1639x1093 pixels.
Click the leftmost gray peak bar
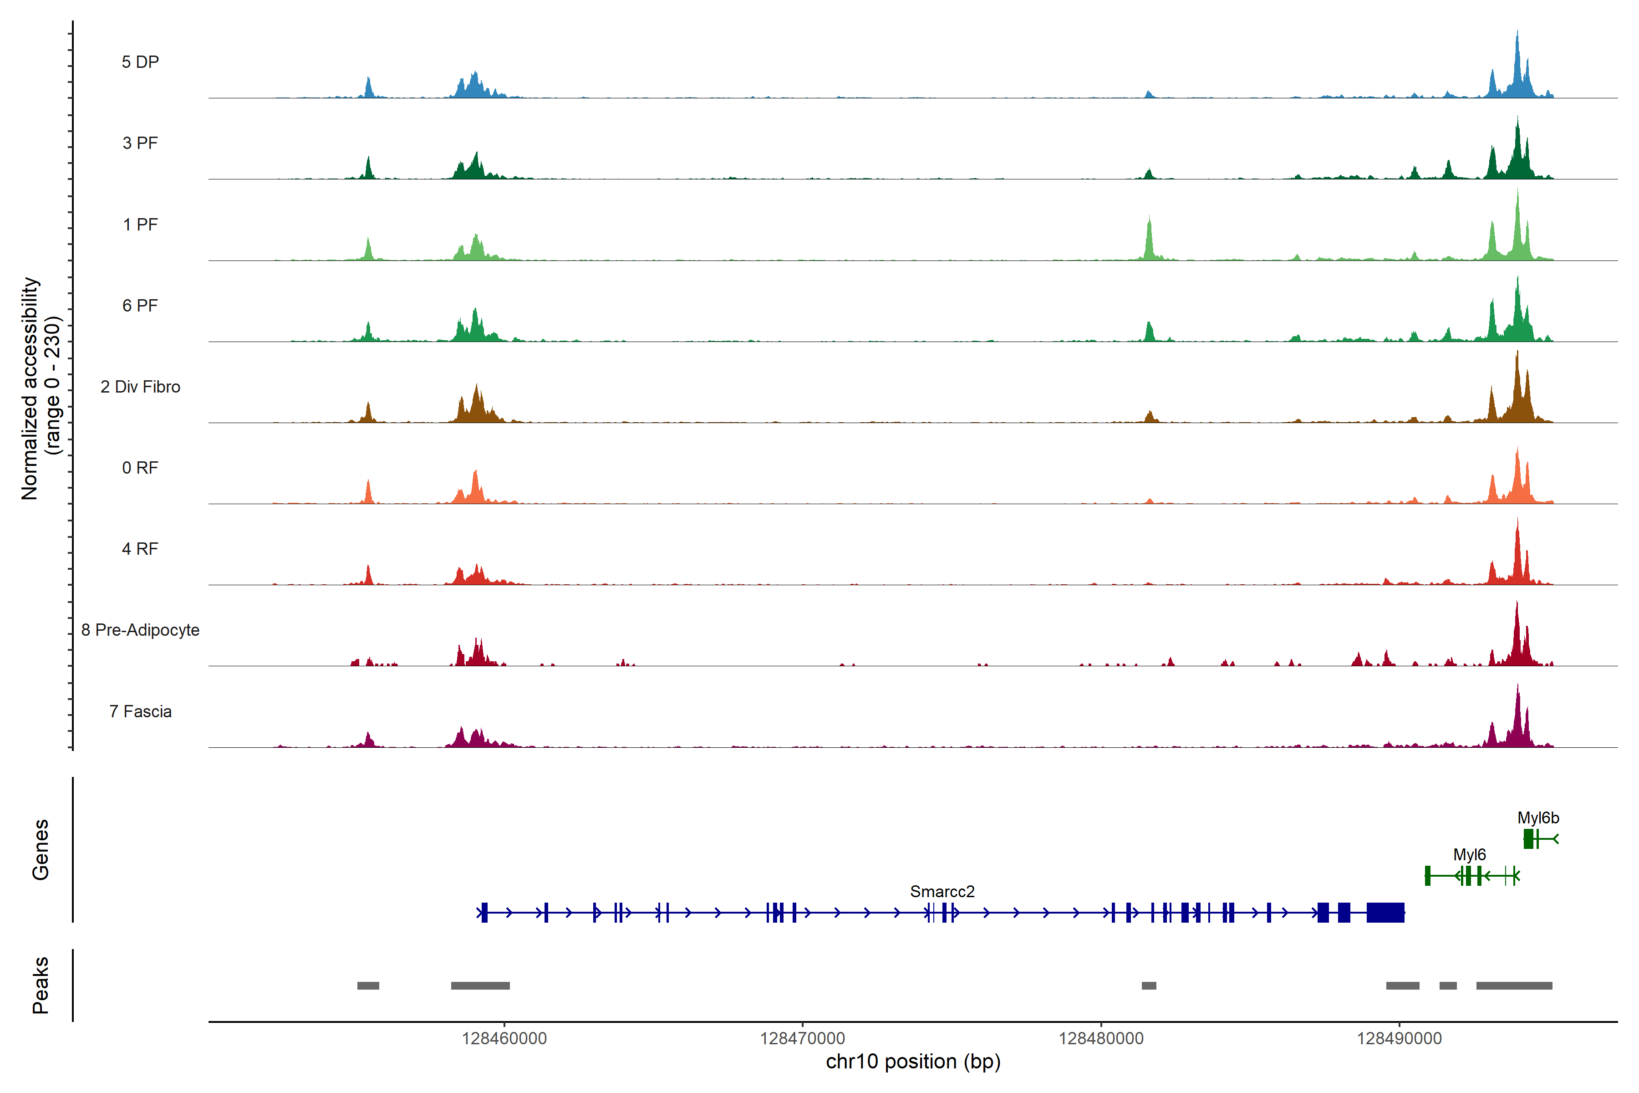tap(368, 986)
